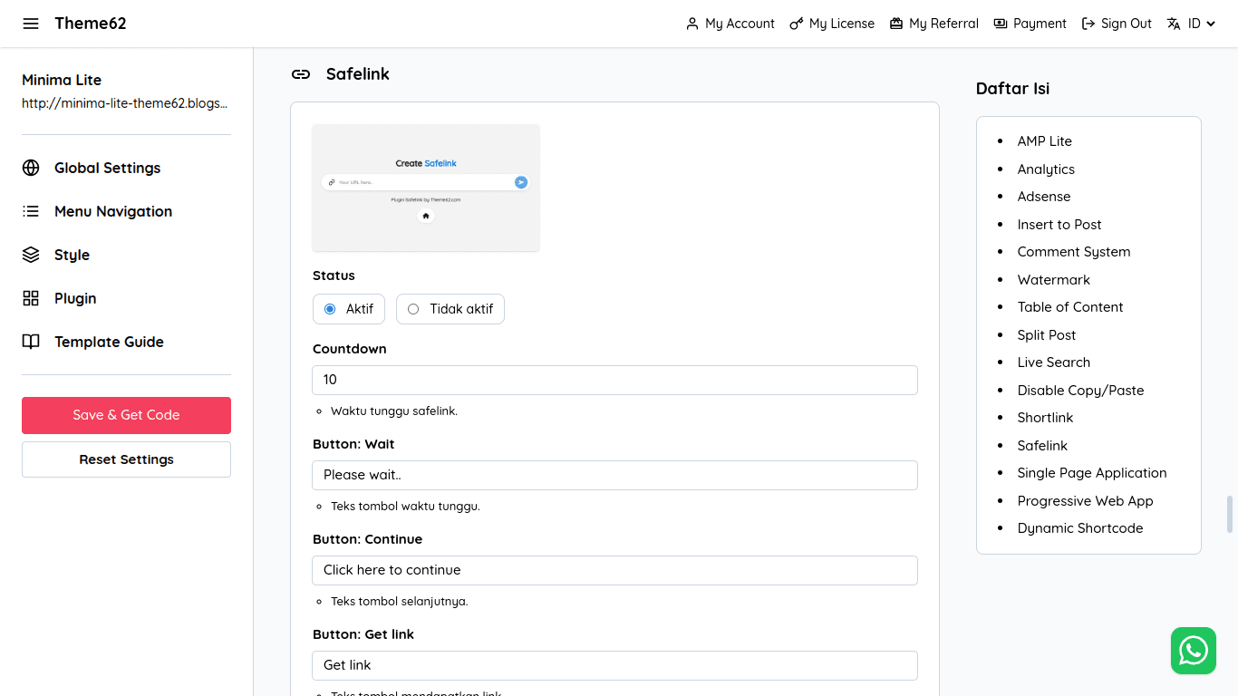
Task: Click the Payment card icon
Action: 1001,24
